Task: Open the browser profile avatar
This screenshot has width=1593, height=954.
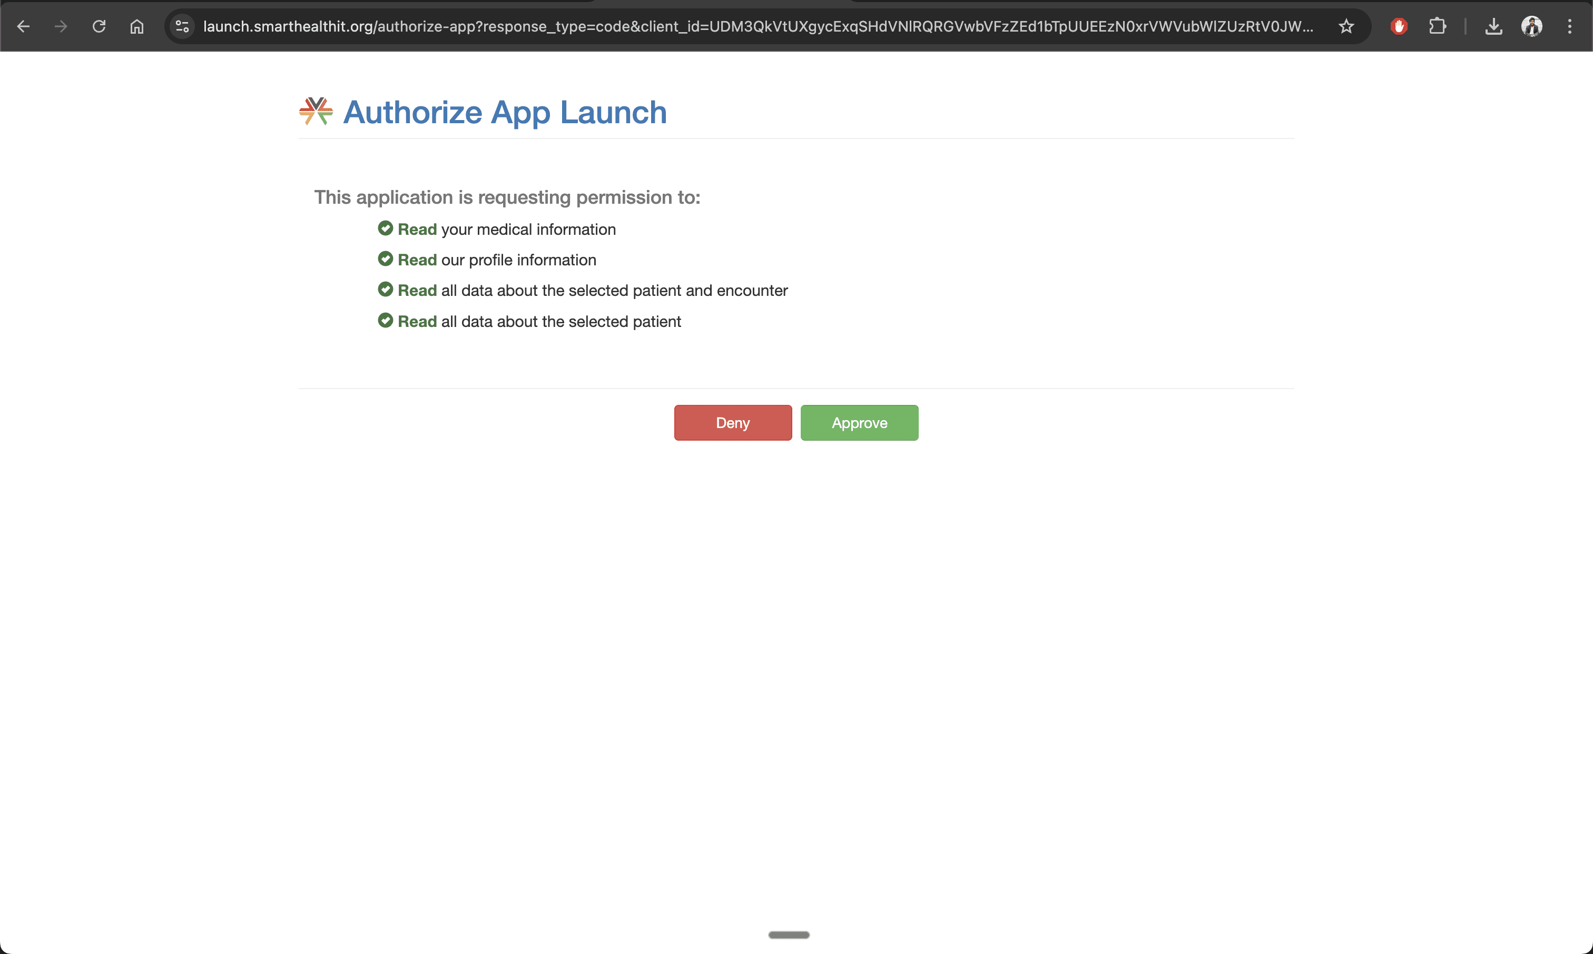Action: [x=1532, y=26]
